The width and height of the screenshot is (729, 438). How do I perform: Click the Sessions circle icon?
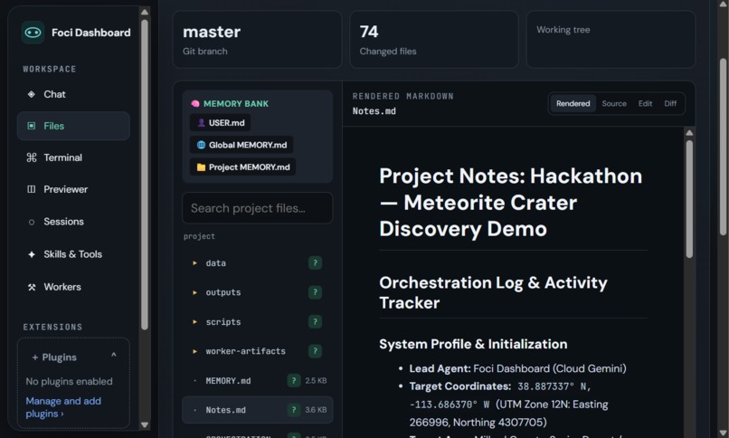(x=31, y=223)
